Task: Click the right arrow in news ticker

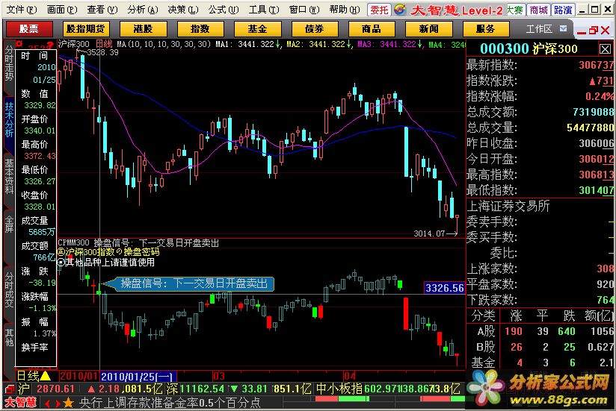Action: 58,403
